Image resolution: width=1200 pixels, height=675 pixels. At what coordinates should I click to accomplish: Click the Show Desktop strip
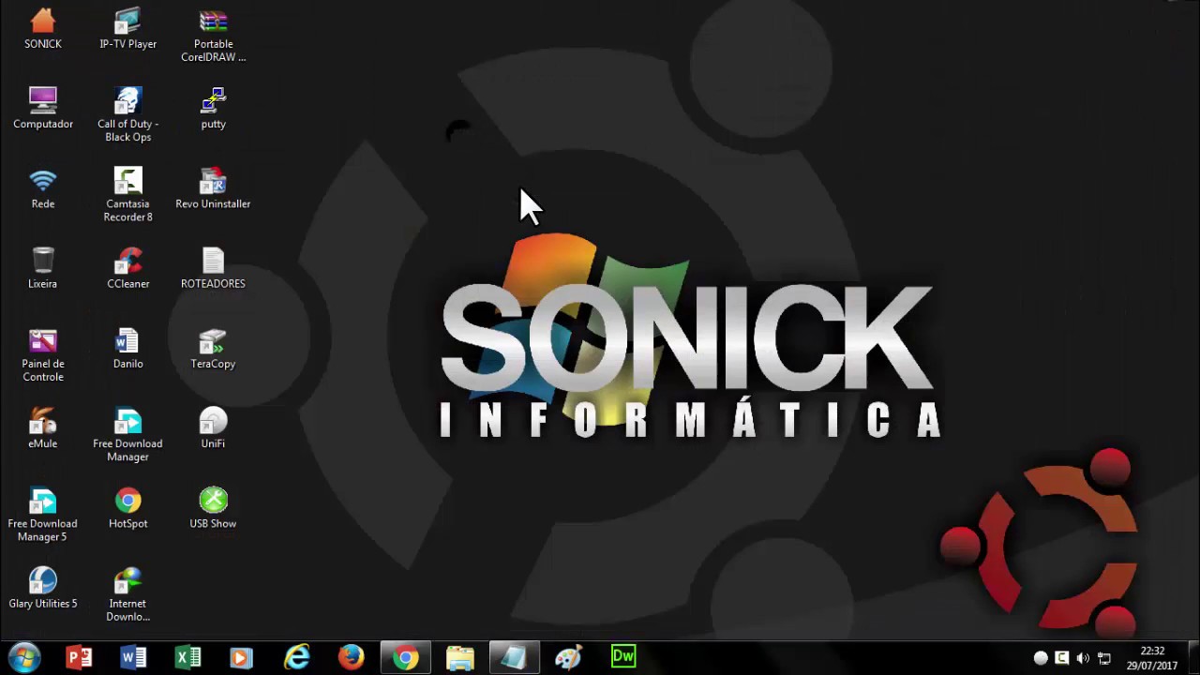coord(1193,658)
